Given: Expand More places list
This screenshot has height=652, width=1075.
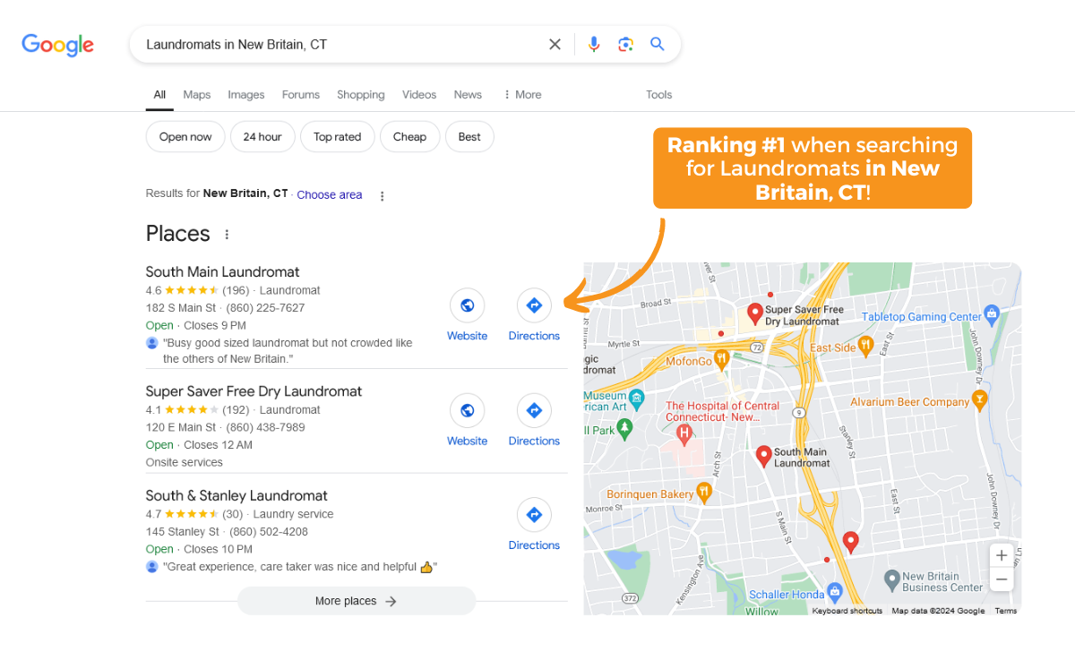Looking at the screenshot, I should [x=357, y=601].
